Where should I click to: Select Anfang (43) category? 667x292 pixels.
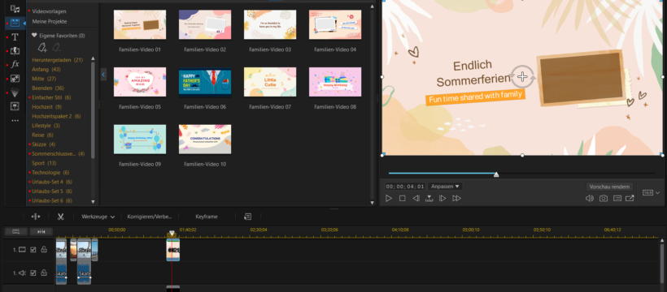click(46, 69)
